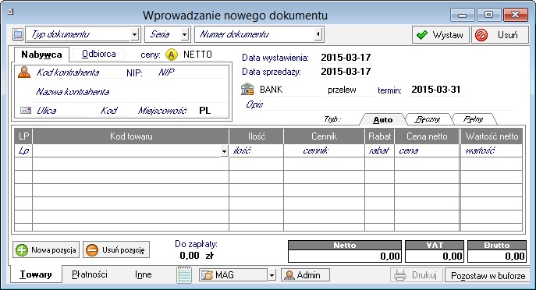Open the Seria dropdown arrow

coord(184,34)
